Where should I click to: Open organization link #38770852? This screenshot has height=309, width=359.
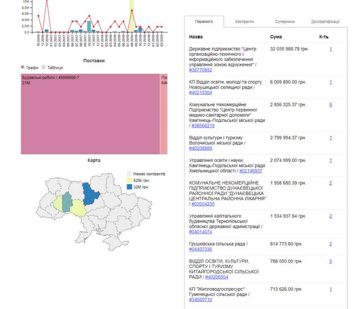[201, 70]
